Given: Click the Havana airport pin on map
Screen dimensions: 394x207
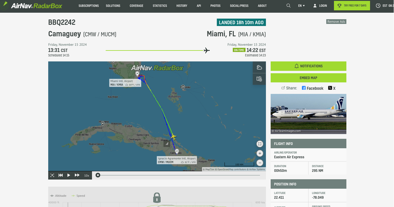Looking at the screenshot, I should [103, 123].
